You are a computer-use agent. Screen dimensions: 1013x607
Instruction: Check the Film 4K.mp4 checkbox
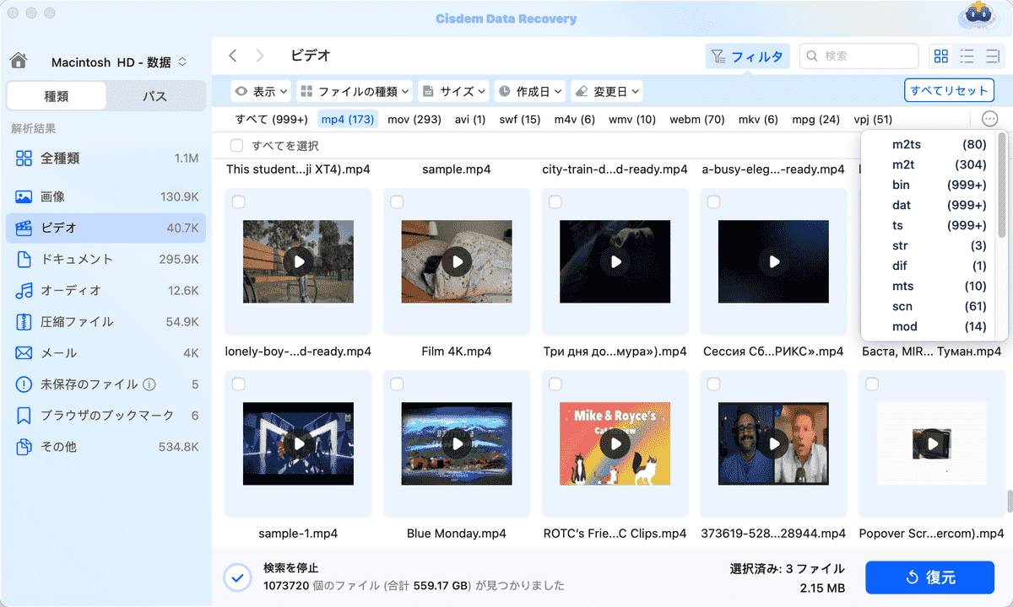(x=397, y=202)
